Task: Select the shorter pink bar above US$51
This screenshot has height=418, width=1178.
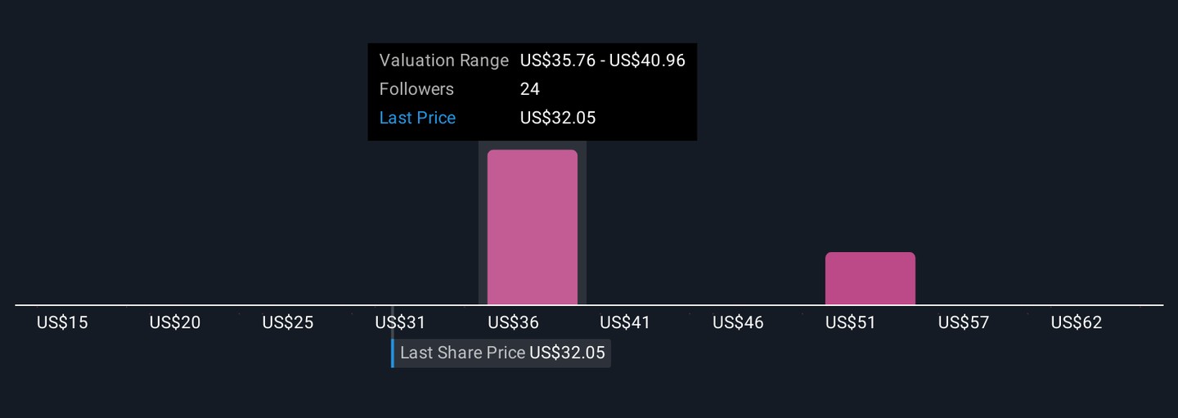Action: point(870,278)
